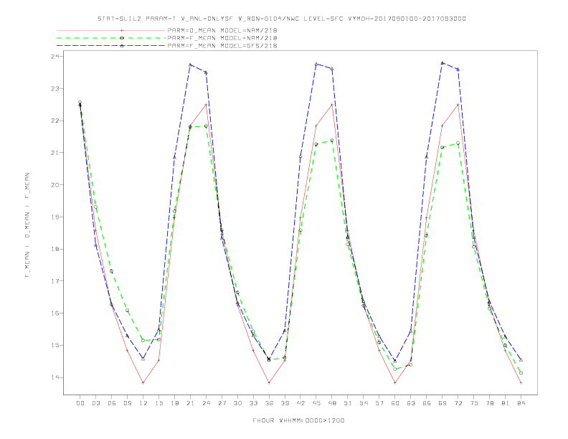Click x-axis forecast hour label 45
The image size is (568, 439).
coord(316,403)
